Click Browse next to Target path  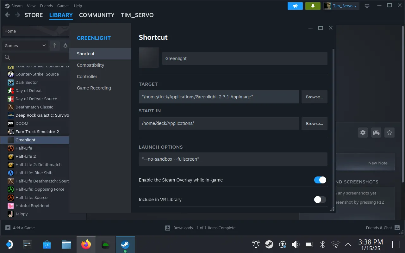314,97
